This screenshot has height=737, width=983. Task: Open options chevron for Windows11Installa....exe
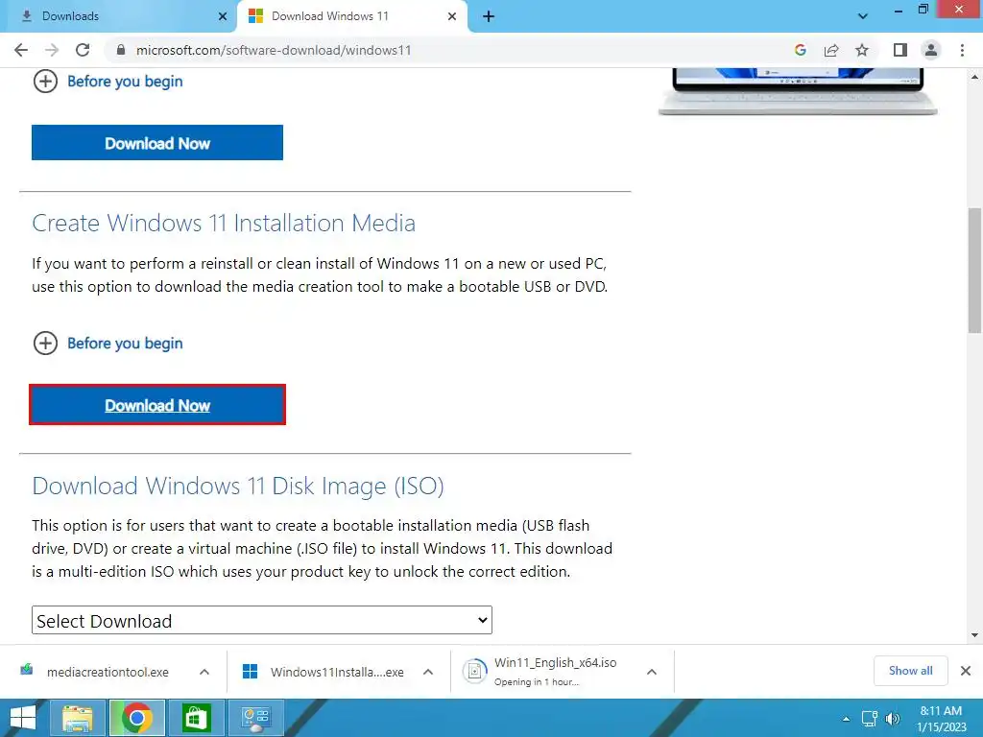coord(428,672)
